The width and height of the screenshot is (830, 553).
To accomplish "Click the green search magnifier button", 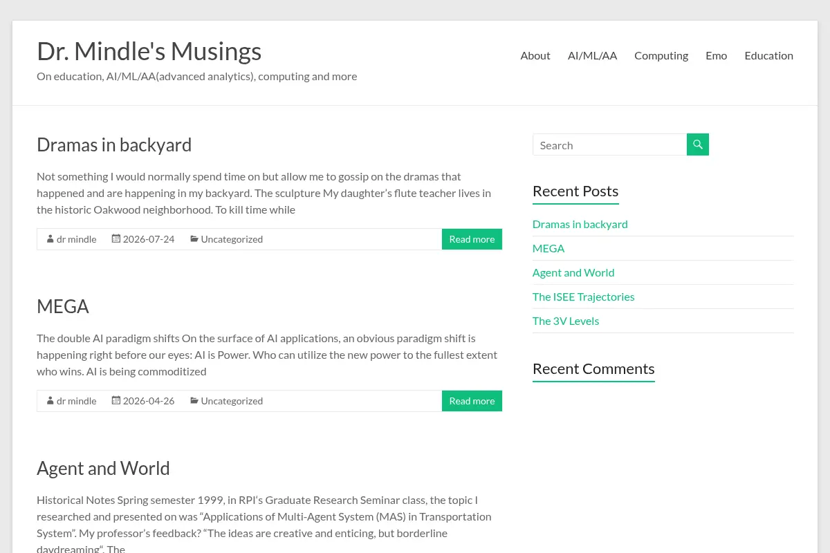I will click(x=698, y=144).
